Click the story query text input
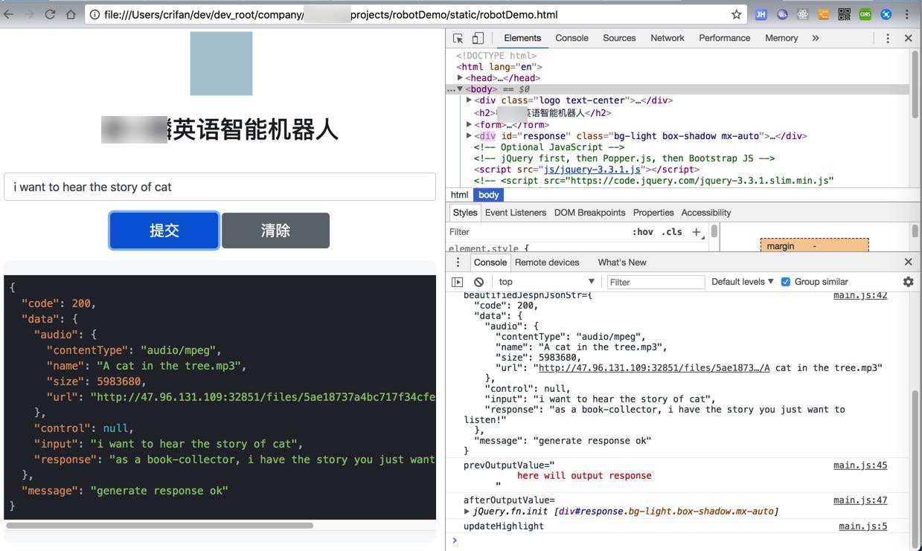The image size is (922, 551). coord(220,187)
